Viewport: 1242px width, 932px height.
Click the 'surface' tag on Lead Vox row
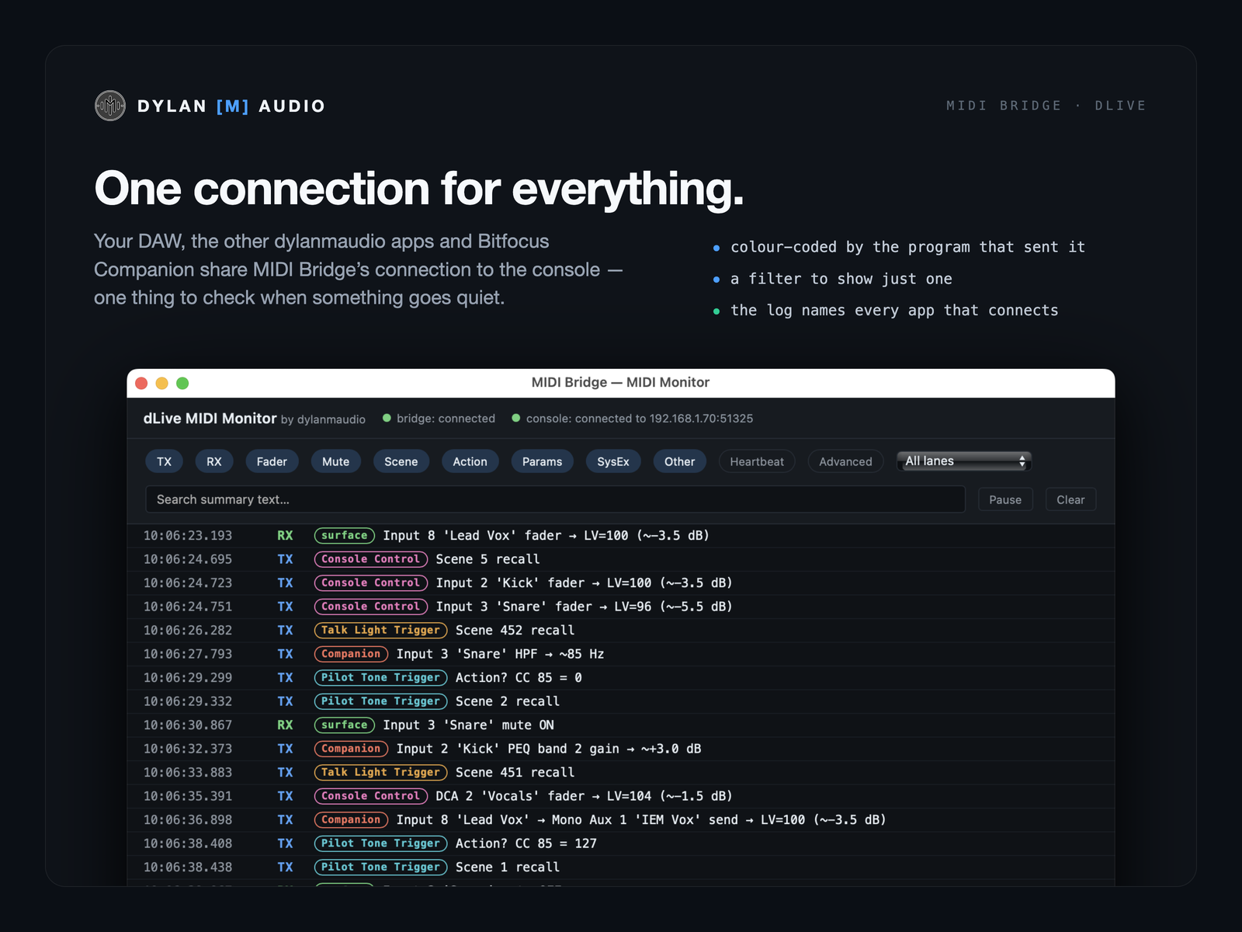[345, 535]
